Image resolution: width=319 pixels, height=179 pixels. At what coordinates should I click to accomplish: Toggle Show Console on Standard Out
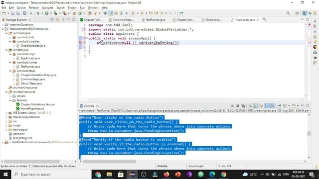(267, 106)
